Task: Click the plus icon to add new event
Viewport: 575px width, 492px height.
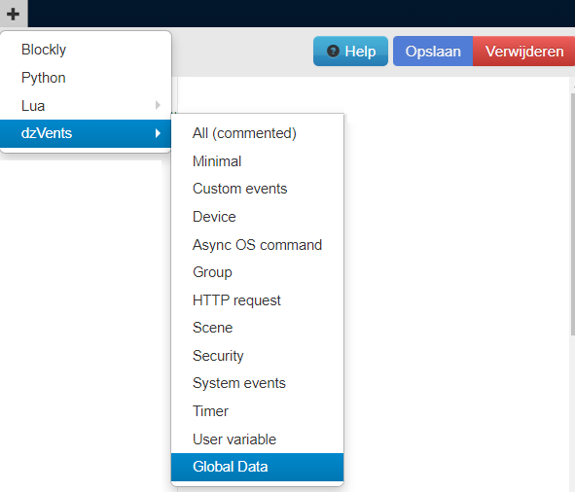Action: pyautogui.click(x=14, y=14)
